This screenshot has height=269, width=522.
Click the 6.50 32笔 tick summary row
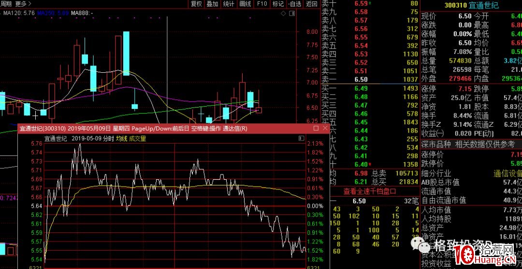coord(375,201)
